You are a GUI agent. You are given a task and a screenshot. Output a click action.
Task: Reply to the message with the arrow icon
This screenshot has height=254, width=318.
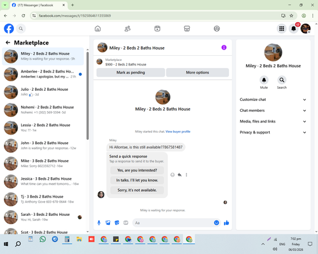point(179,175)
